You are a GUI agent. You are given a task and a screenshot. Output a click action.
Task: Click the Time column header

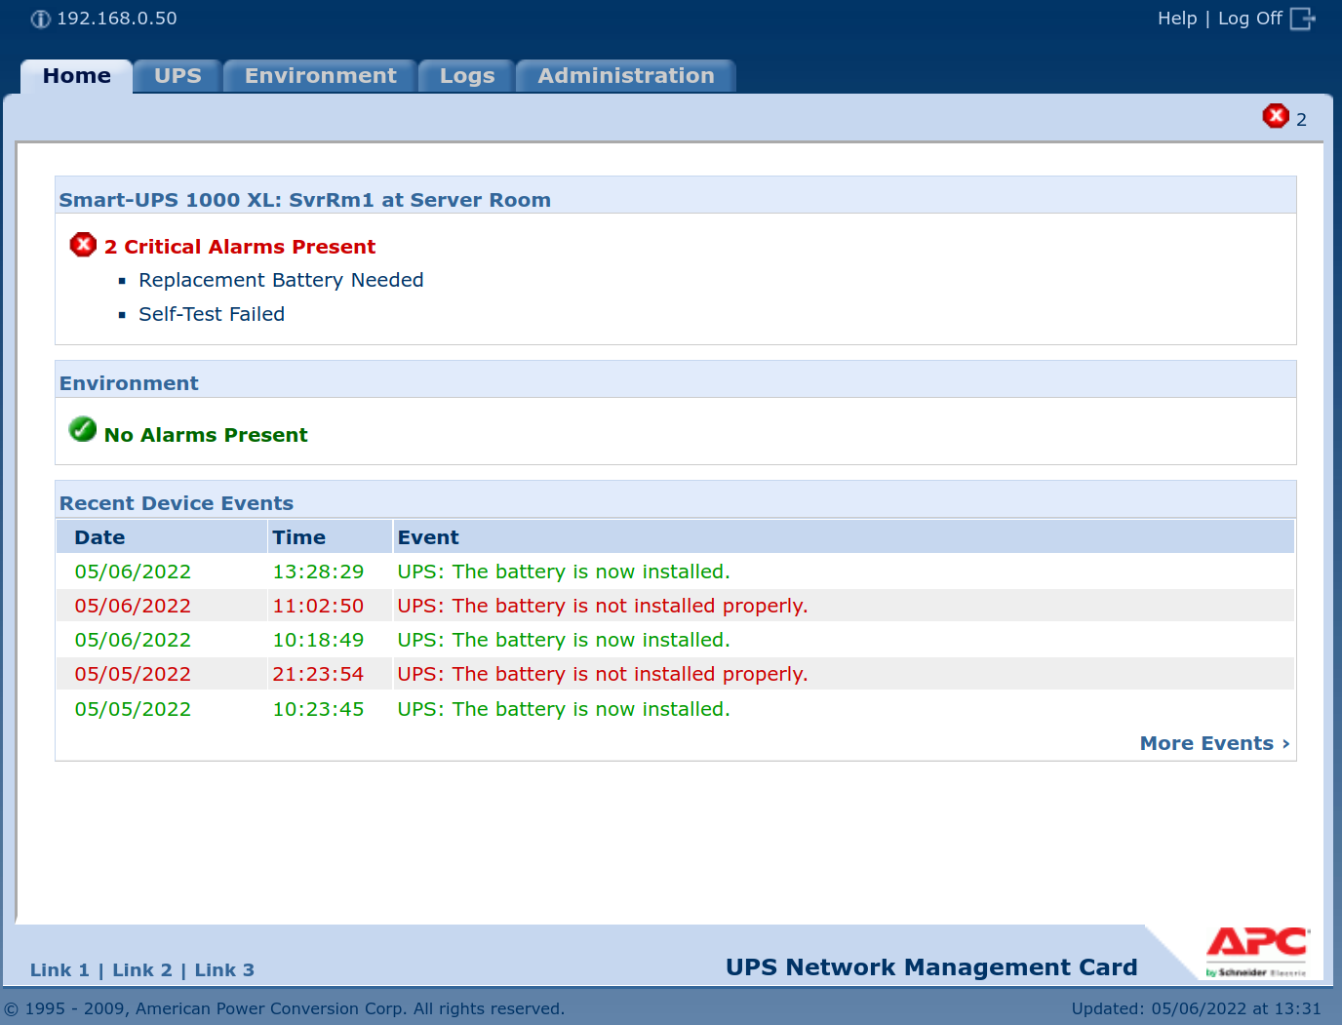(330, 537)
